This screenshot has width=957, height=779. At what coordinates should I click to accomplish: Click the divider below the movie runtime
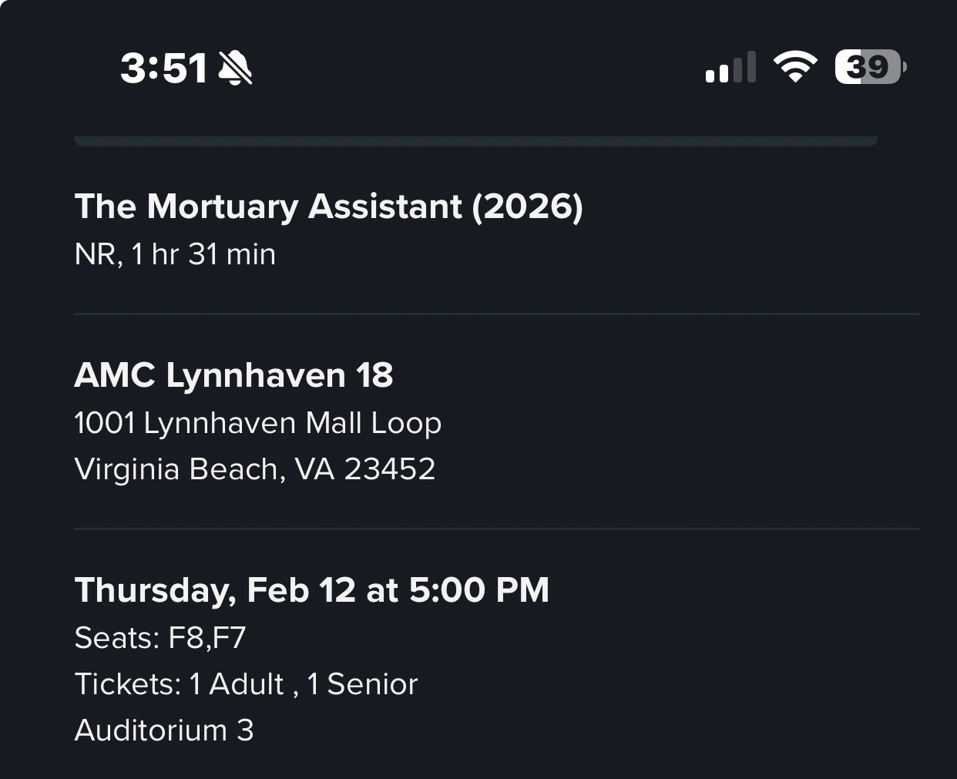click(x=496, y=314)
